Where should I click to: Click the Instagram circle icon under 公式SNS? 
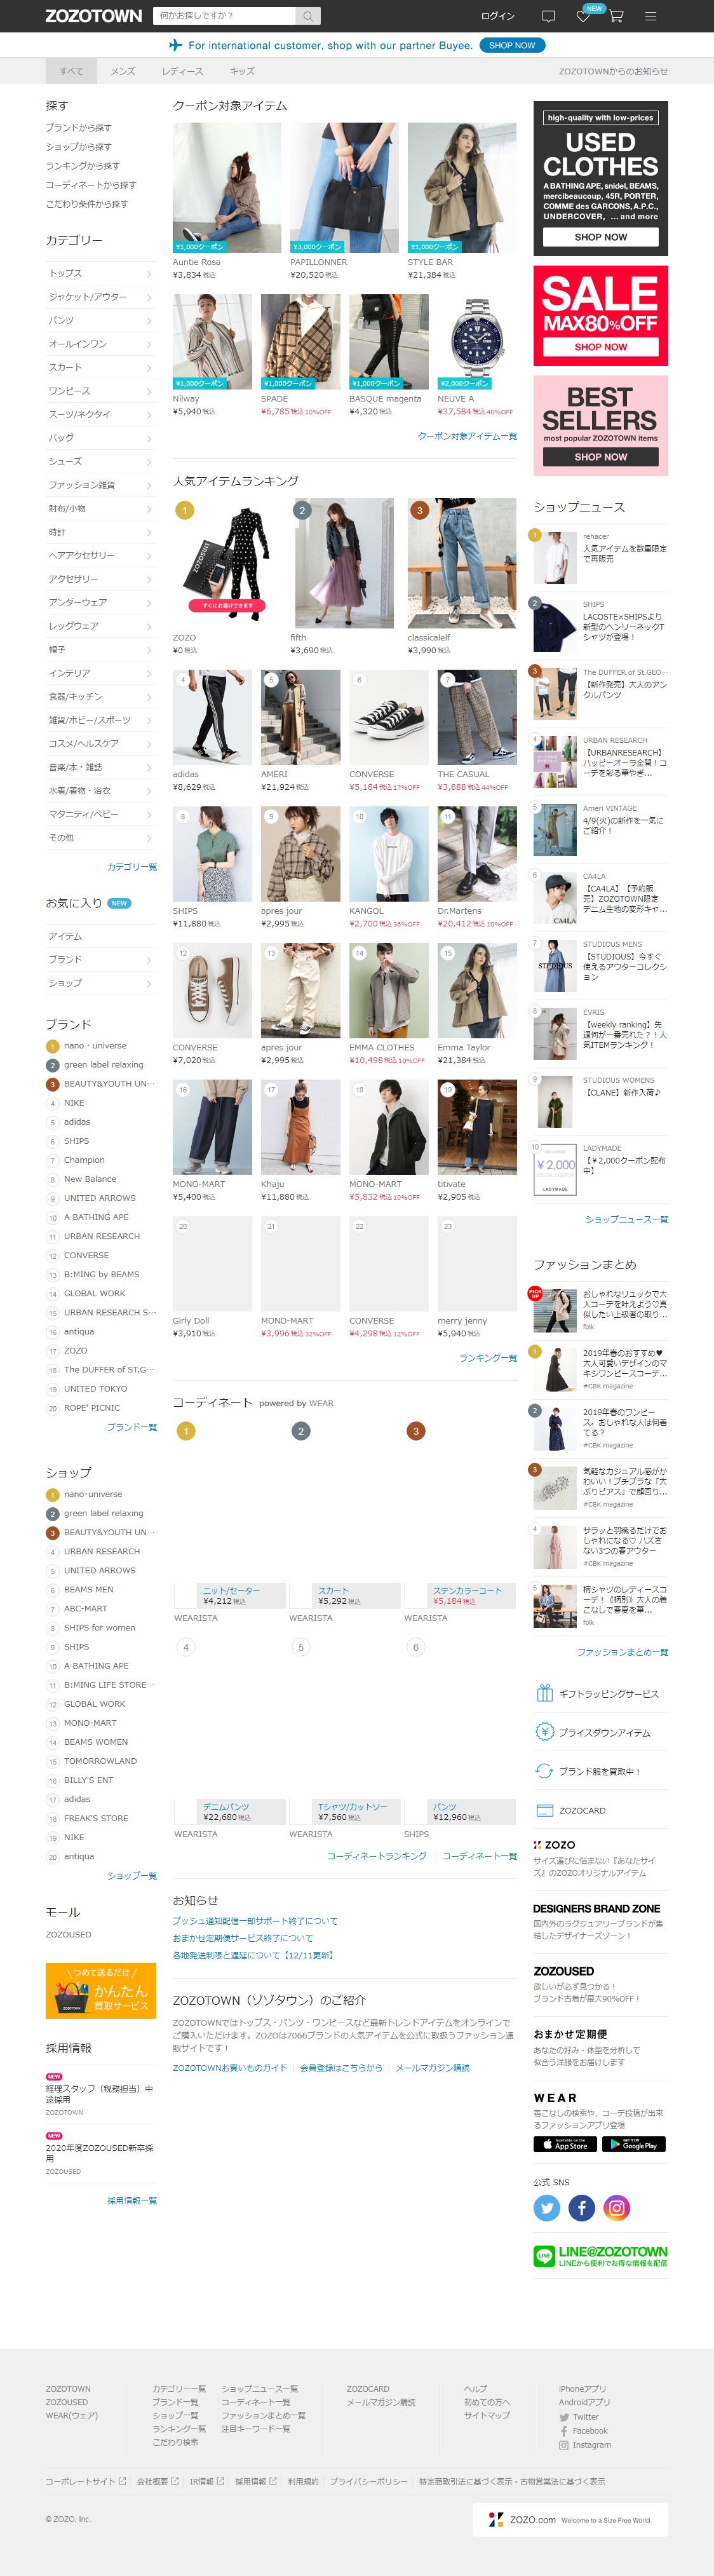click(x=617, y=2207)
